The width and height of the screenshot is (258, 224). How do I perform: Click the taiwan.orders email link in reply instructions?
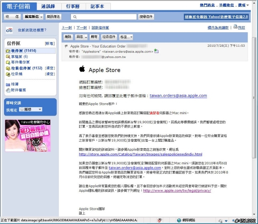tap(135, 168)
